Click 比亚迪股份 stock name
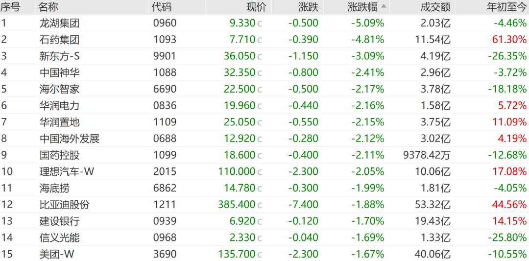The width and height of the screenshot is (529, 261). coord(65,205)
